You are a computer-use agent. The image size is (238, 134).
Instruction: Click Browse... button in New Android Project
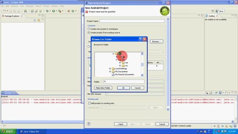[157, 41]
